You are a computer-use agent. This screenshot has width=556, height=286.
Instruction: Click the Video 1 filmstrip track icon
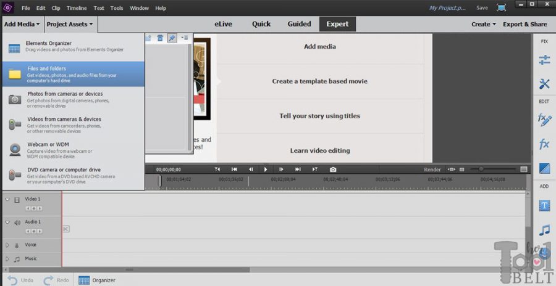pos(17,200)
